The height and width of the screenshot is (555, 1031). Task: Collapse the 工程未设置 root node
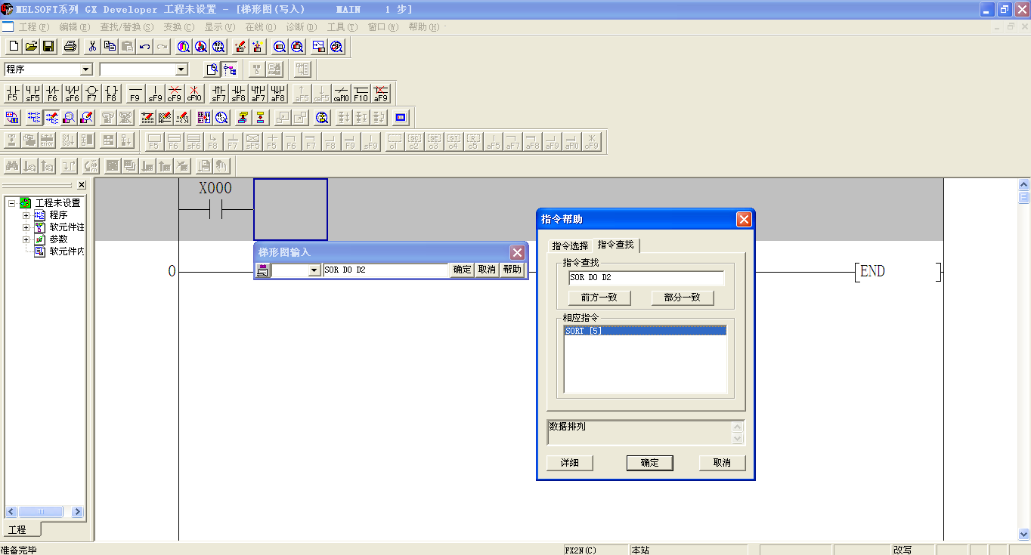tap(12, 203)
